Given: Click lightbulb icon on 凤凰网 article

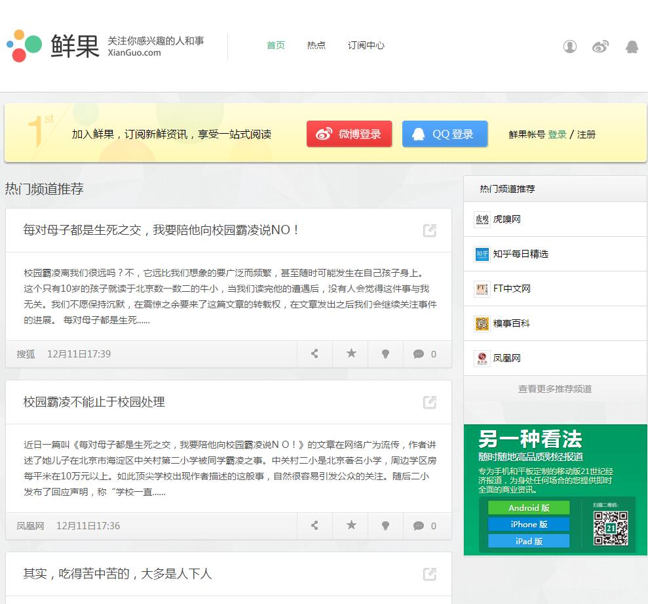Looking at the screenshot, I should 385,526.
